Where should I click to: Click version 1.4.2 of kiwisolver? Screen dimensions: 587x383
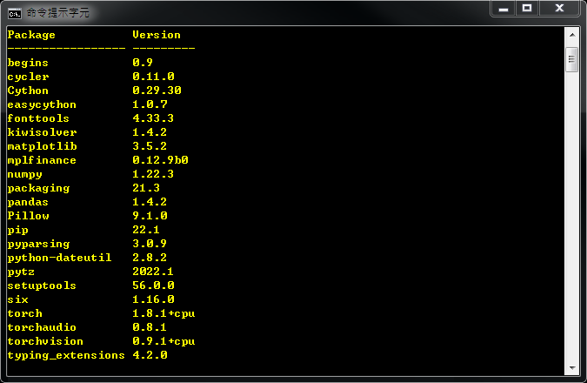(150, 132)
